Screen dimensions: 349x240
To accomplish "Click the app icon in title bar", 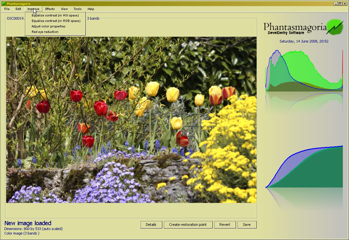I will (3, 3).
